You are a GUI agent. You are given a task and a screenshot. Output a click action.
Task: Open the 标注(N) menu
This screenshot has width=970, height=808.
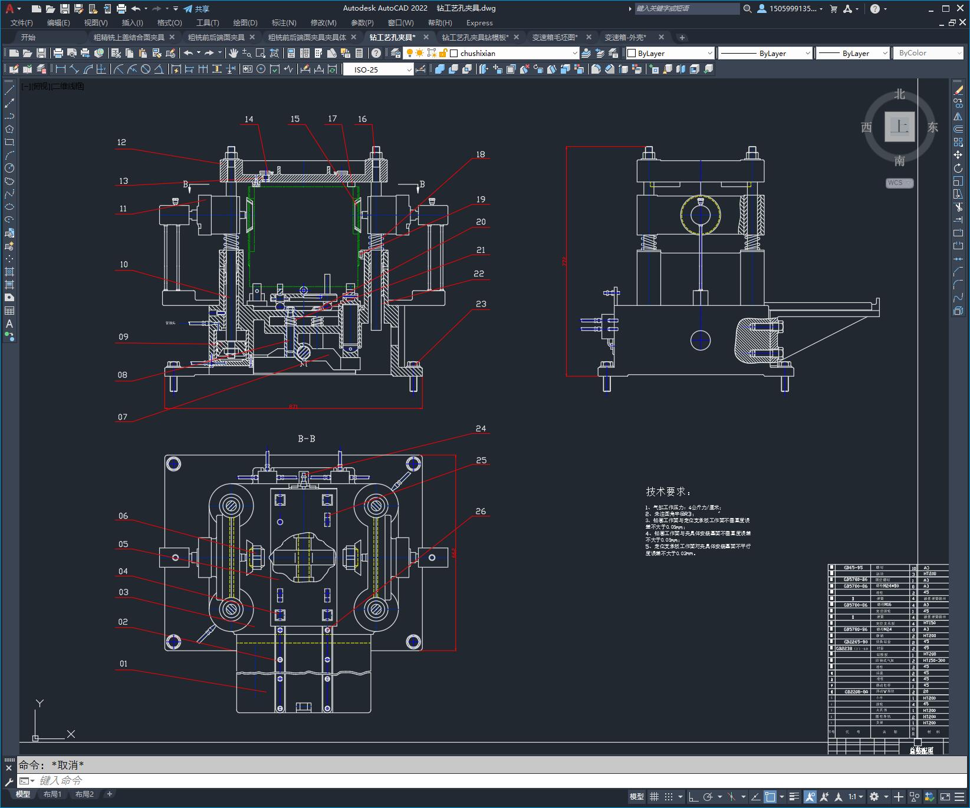(x=284, y=22)
